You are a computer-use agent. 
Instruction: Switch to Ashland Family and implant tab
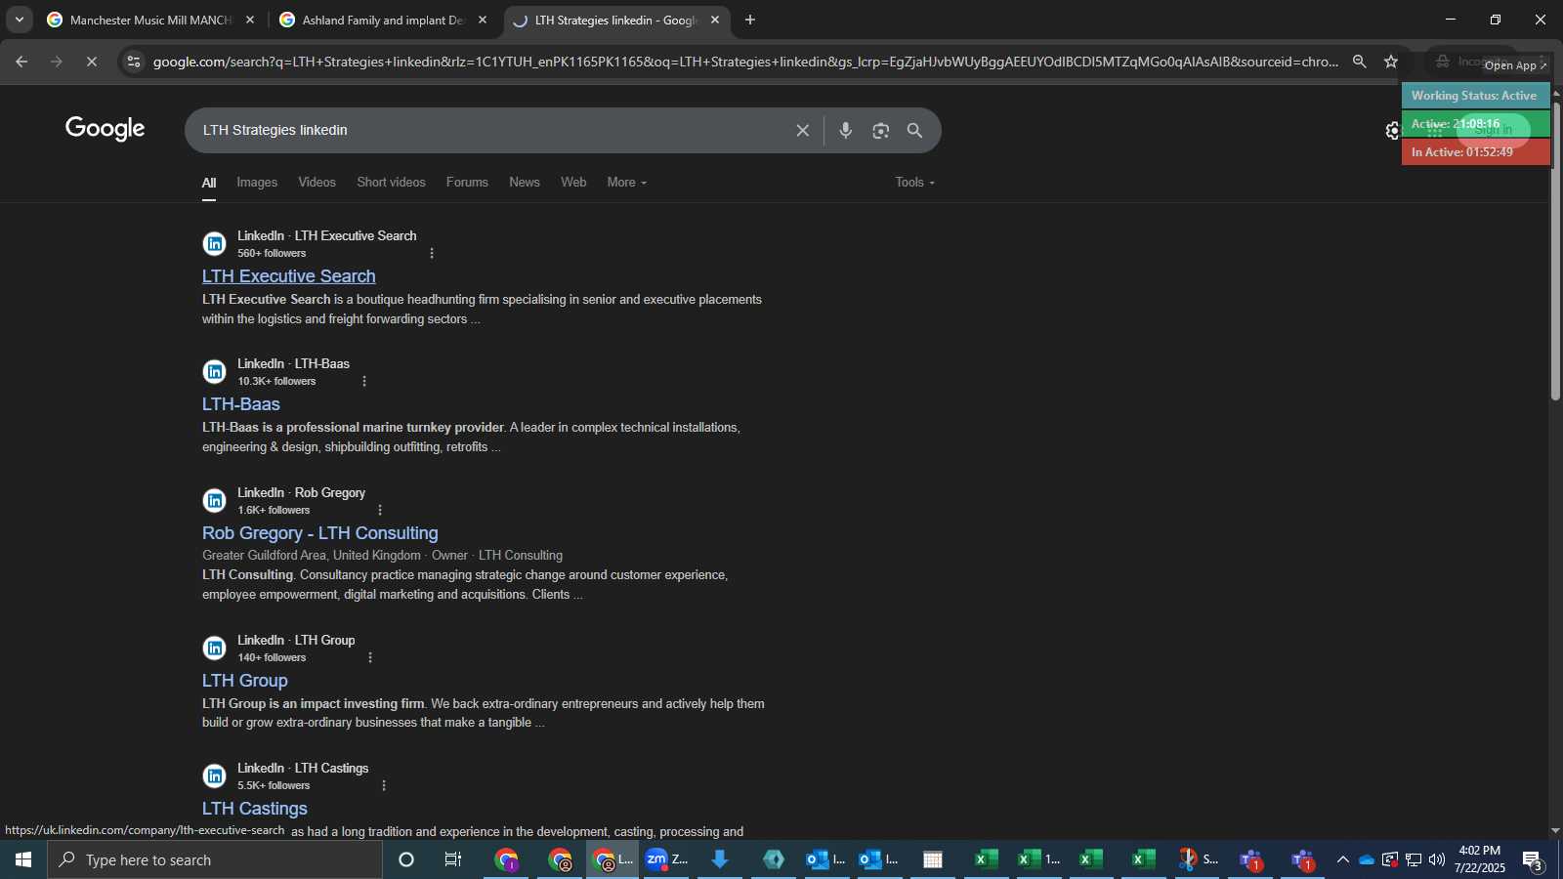click(384, 20)
